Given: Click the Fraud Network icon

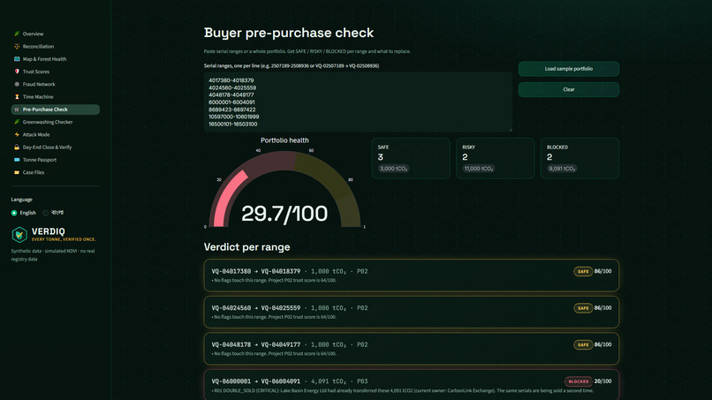Looking at the screenshot, I should click(17, 84).
